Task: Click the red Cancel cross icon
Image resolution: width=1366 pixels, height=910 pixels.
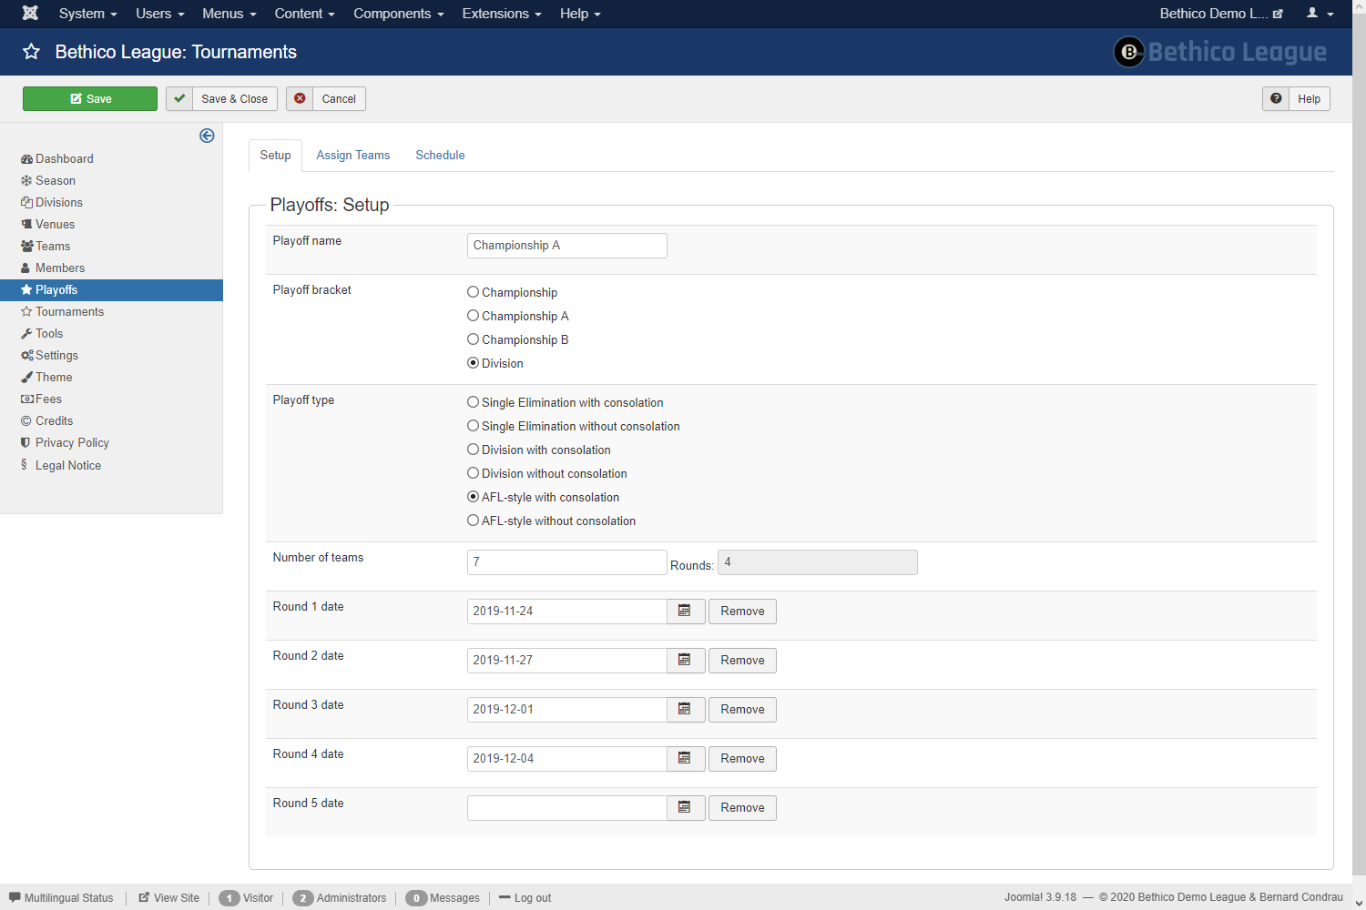Action: 300,98
